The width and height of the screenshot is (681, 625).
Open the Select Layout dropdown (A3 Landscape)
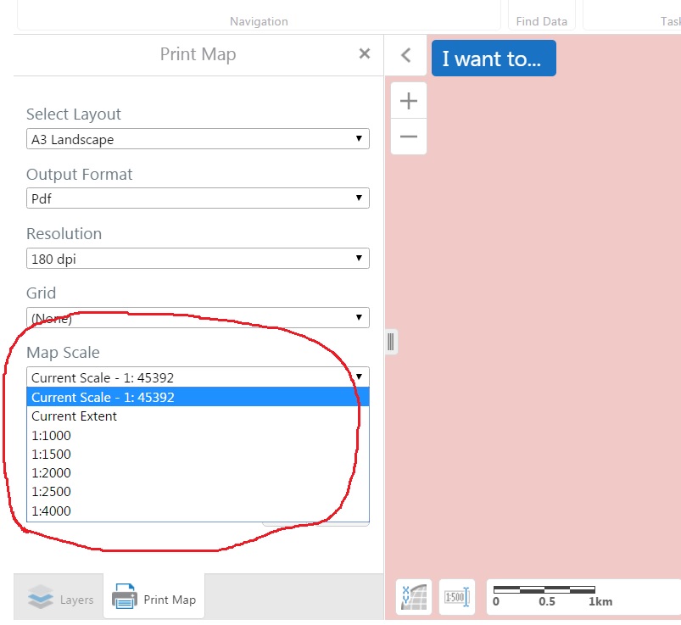pos(198,139)
